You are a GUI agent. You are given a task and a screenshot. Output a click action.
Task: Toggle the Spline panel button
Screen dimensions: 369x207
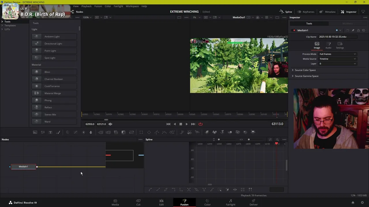(x=286, y=12)
